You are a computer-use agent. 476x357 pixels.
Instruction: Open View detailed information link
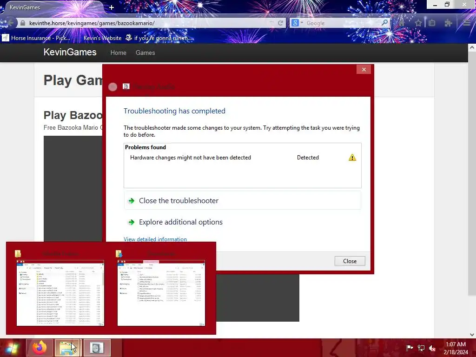tap(155, 239)
